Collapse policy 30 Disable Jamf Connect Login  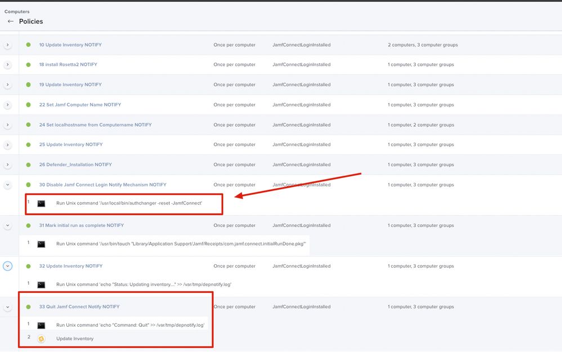7,185
